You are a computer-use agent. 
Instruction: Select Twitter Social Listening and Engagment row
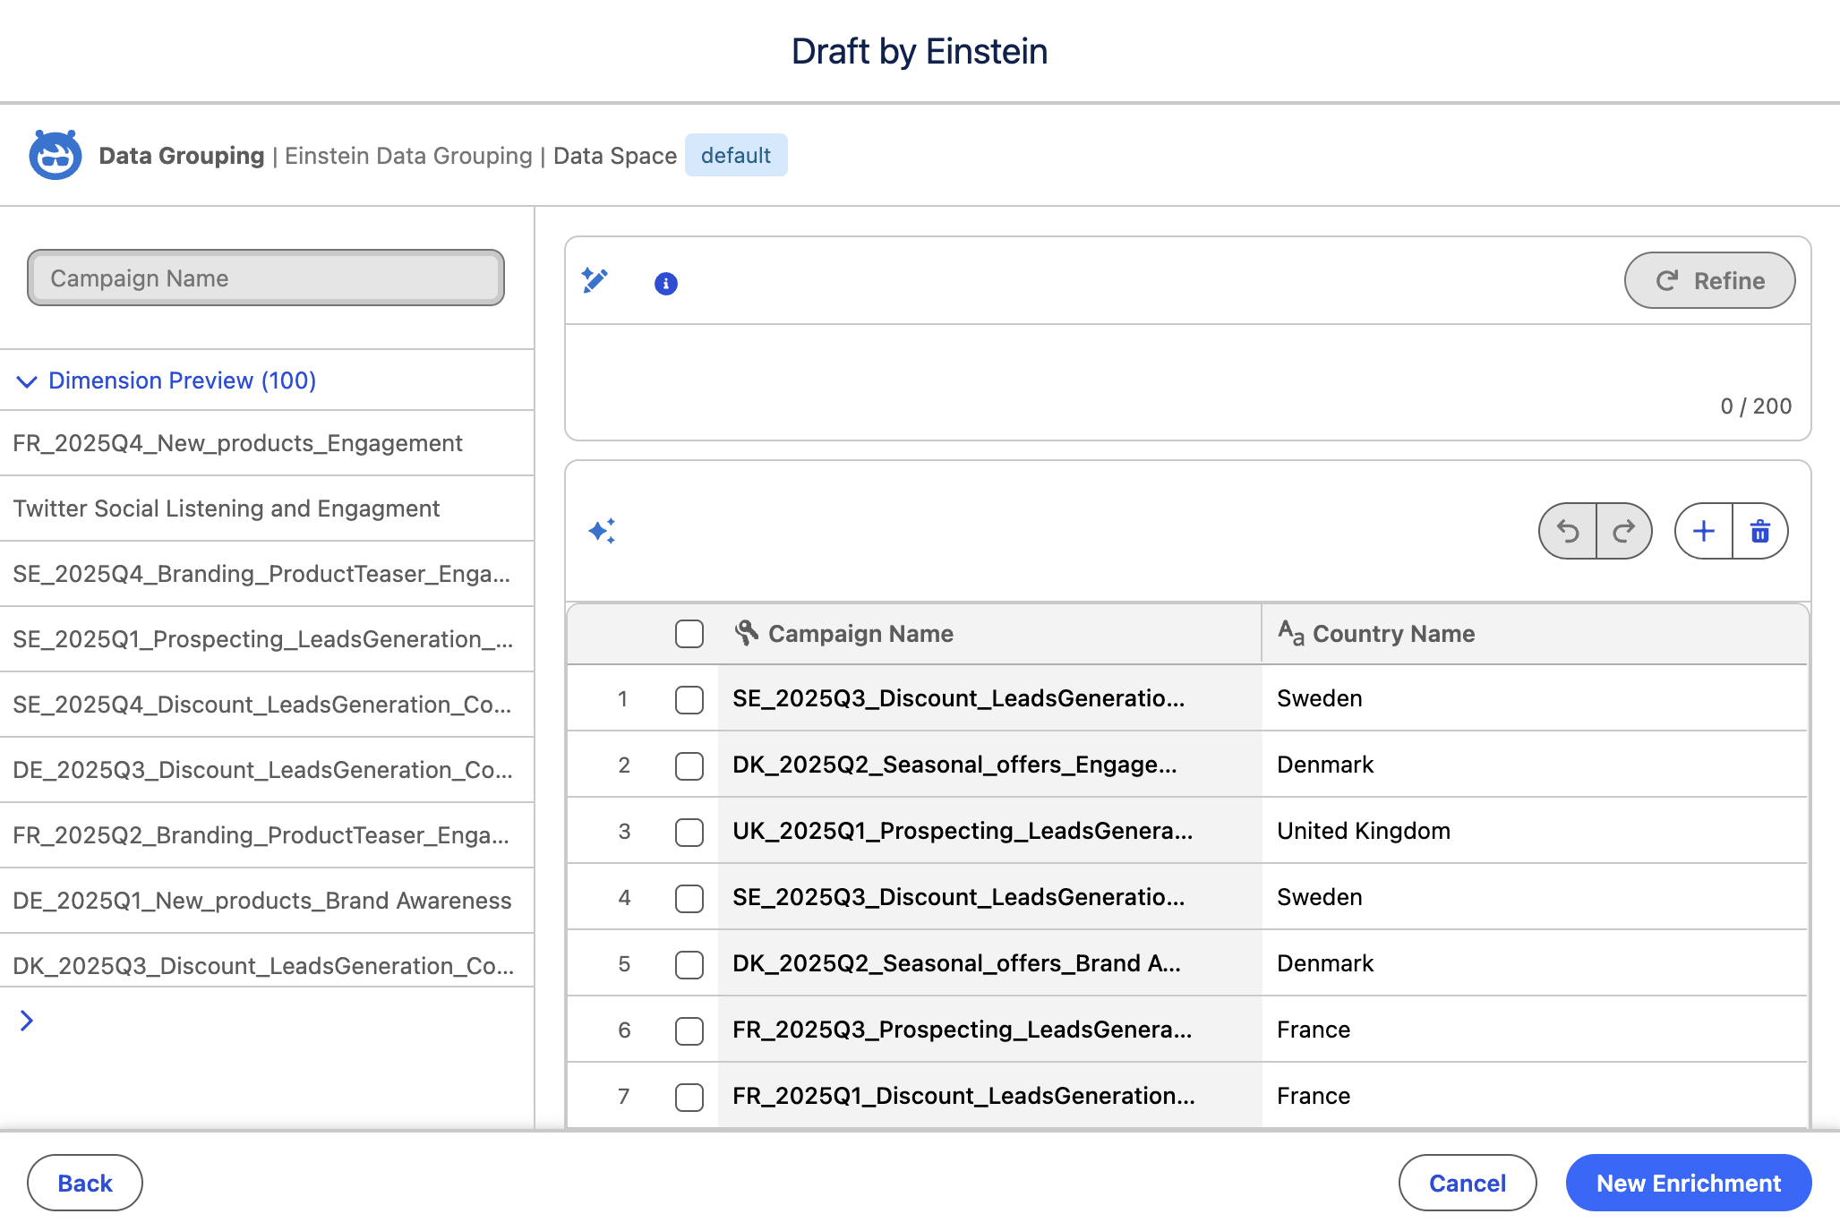pyautogui.click(x=267, y=509)
